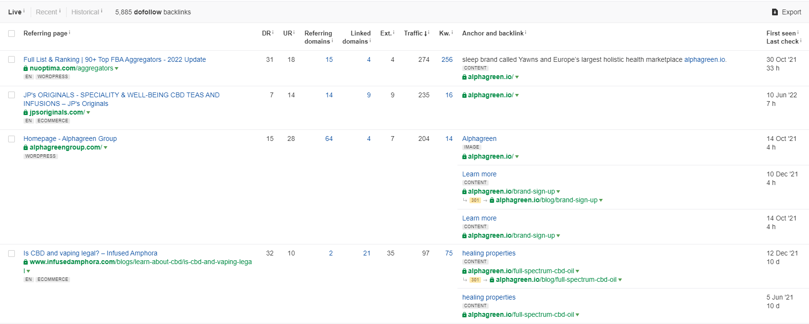The width and height of the screenshot is (809, 324).
Task: Switch to the Recent tab
Action: 47,12
